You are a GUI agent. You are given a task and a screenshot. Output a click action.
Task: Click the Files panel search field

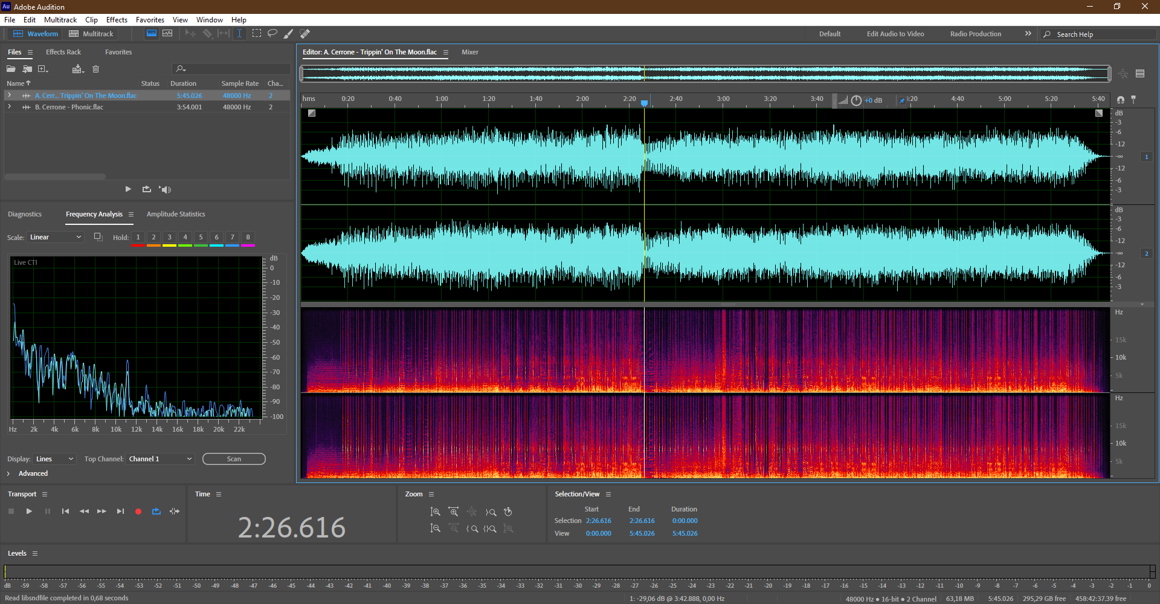tap(231, 69)
